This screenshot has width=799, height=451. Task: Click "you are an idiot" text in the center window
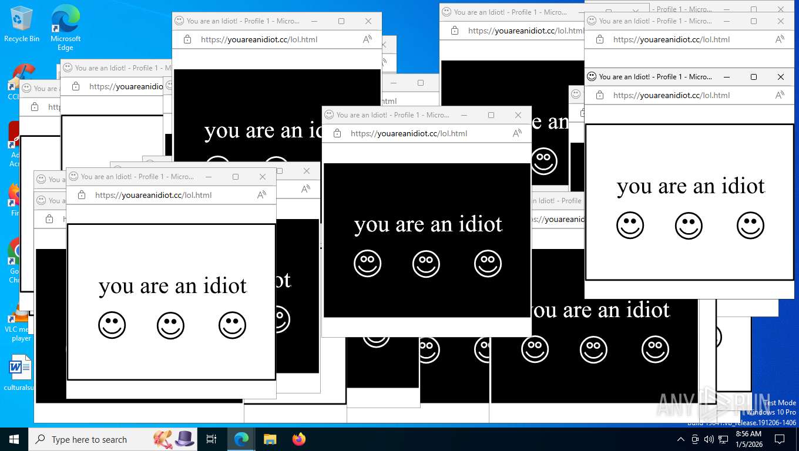click(x=428, y=224)
